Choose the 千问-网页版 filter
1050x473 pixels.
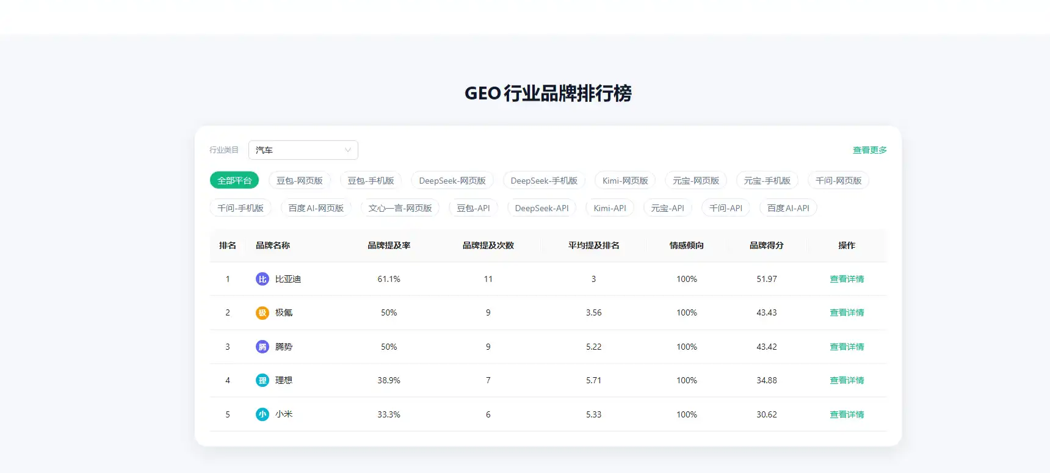click(x=839, y=181)
